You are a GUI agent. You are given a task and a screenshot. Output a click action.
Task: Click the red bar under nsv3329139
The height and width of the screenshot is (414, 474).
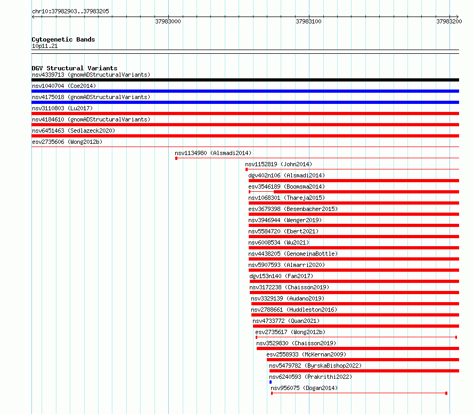click(x=355, y=304)
